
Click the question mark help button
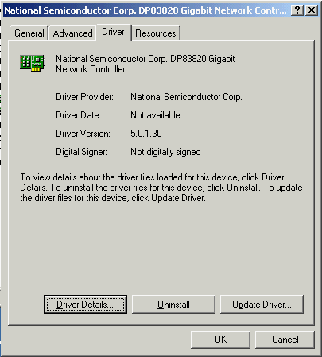pos(297,10)
